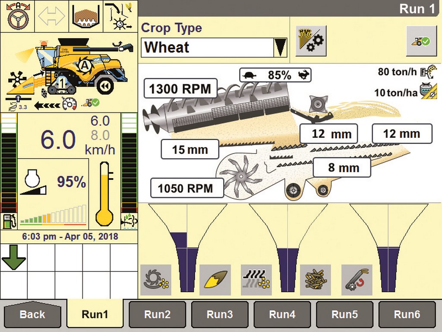
Task: Click the engine load icon
Action: (33, 182)
